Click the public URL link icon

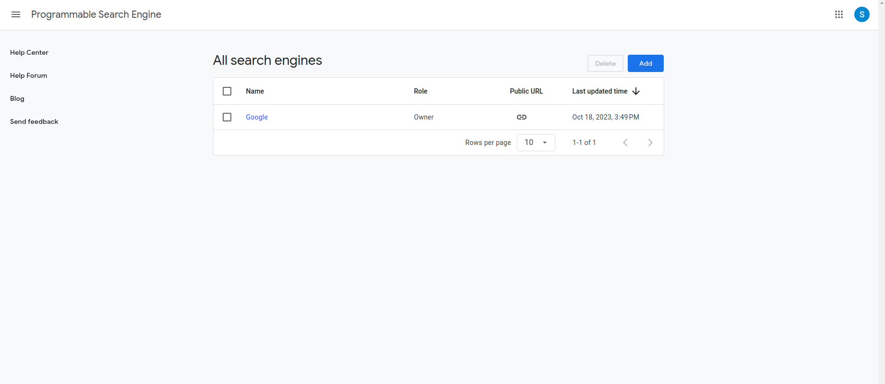point(522,117)
